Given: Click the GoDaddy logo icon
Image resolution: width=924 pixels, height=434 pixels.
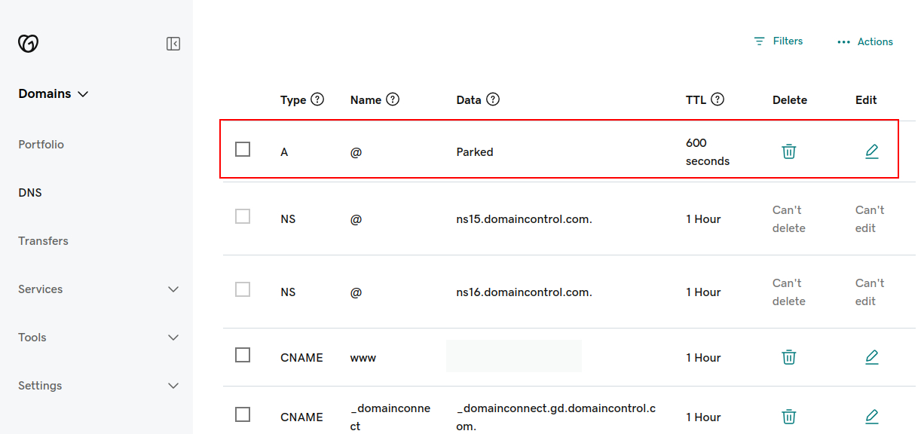Looking at the screenshot, I should click(28, 44).
